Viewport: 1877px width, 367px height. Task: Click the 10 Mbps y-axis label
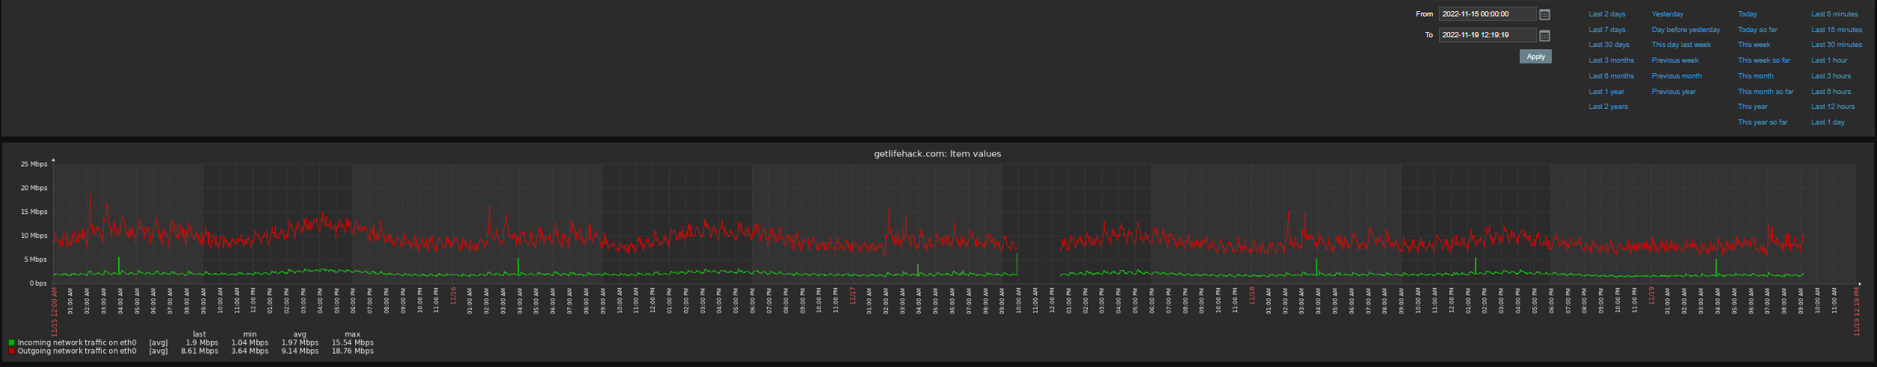[34, 236]
